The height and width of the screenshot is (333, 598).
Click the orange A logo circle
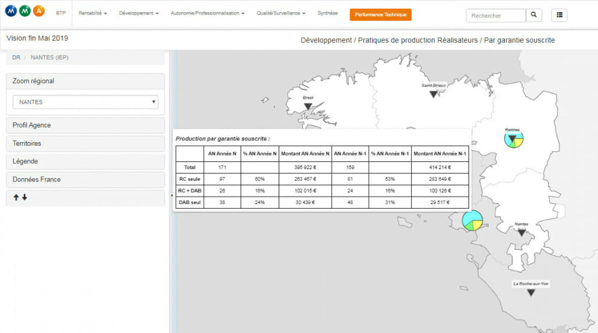pos(39,11)
